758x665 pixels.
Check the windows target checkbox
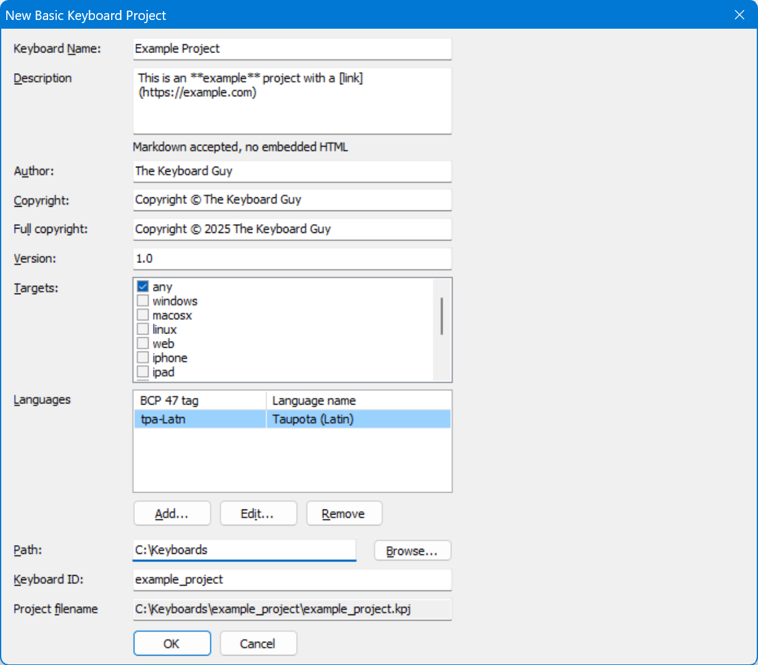click(143, 301)
